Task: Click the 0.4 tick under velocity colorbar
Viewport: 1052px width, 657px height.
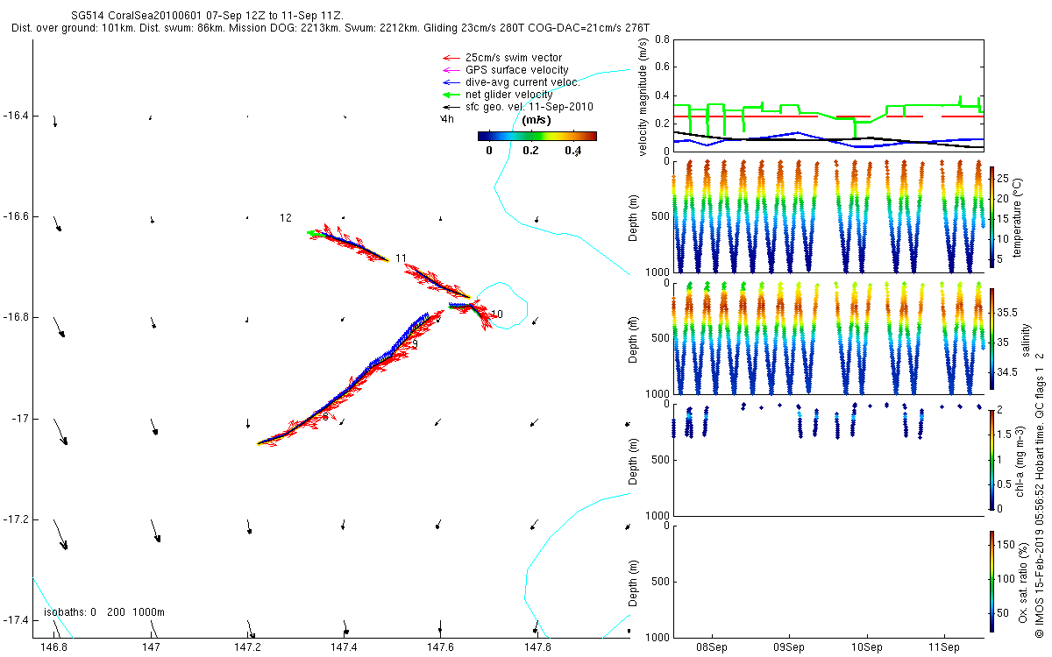Action: [x=572, y=151]
